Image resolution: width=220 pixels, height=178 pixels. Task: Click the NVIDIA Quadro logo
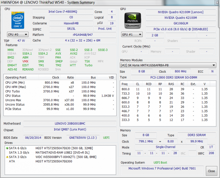(x=133, y=20)
